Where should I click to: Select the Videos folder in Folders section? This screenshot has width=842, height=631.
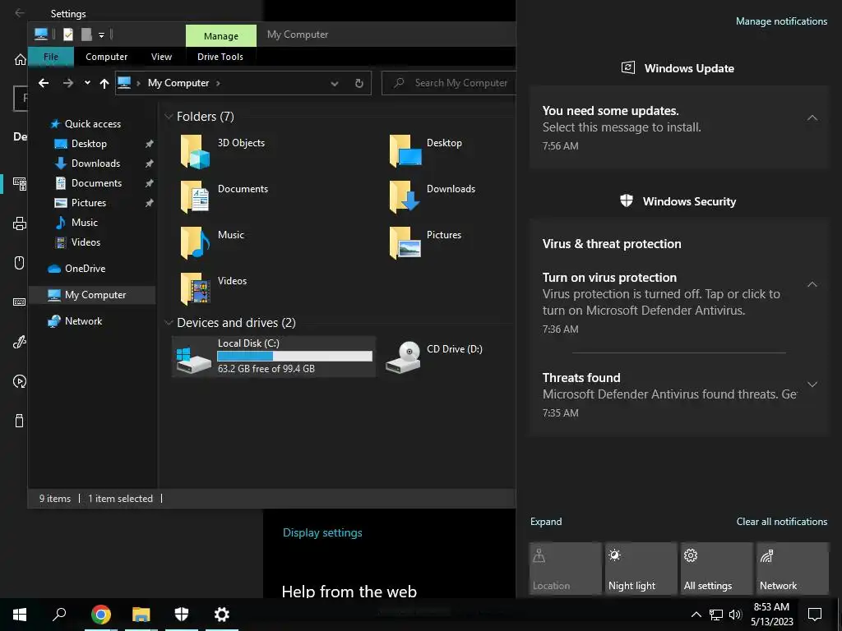pos(214,288)
